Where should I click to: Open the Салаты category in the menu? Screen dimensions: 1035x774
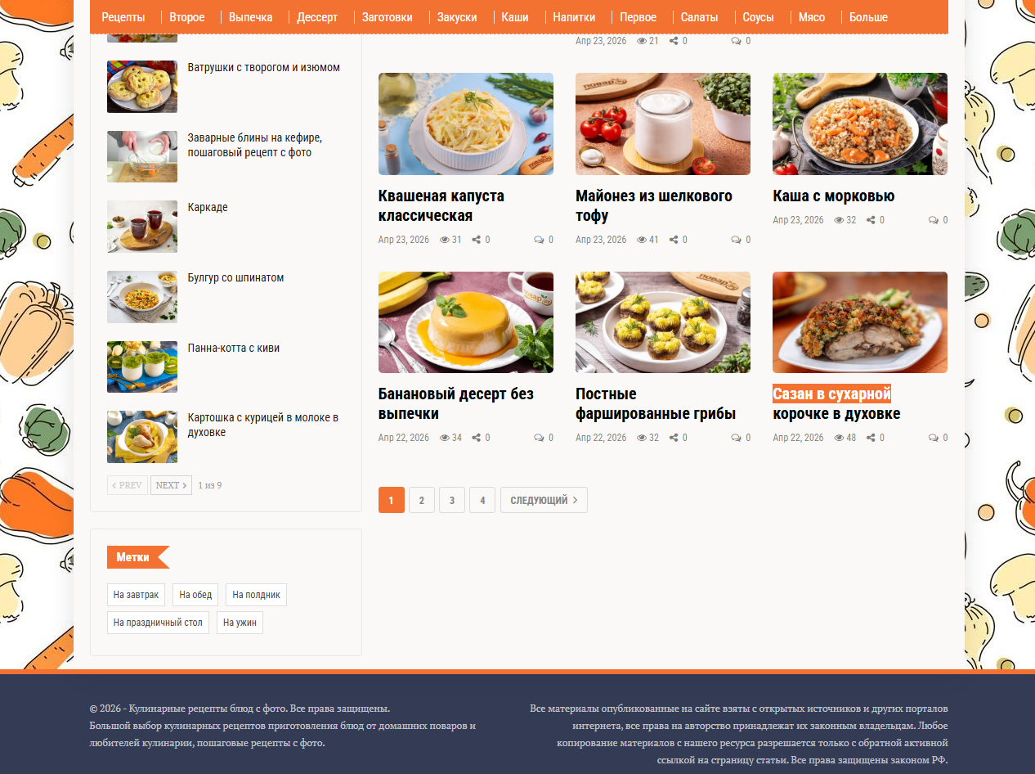coord(700,17)
